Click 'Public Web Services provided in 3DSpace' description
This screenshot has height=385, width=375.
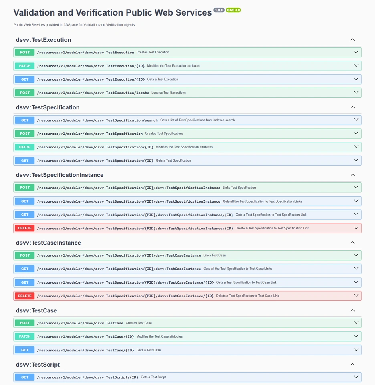click(74, 25)
